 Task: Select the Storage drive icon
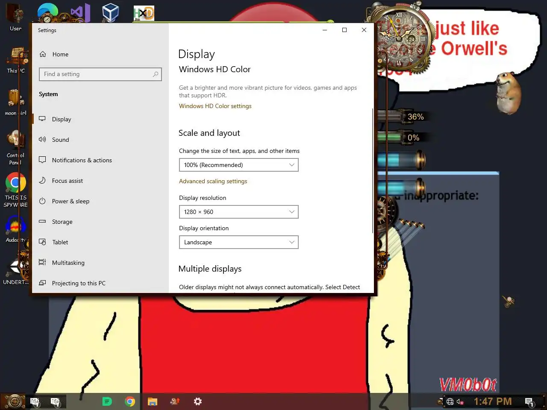[x=42, y=221]
